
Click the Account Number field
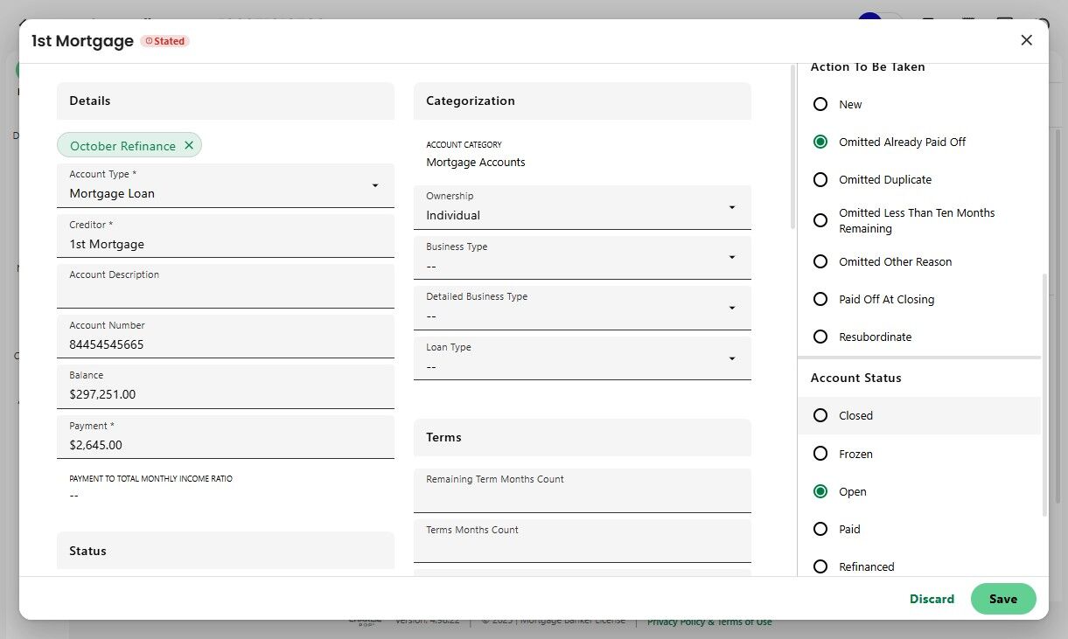pos(225,344)
